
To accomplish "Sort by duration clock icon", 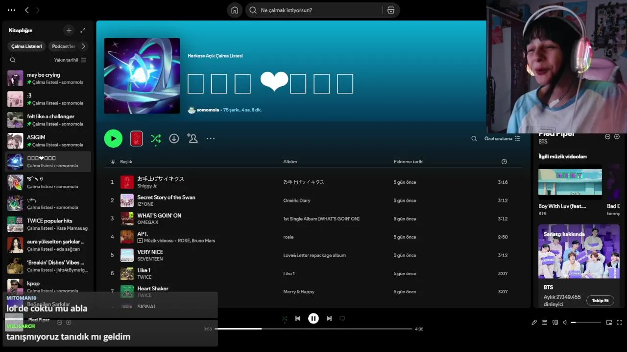I will [504, 162].
